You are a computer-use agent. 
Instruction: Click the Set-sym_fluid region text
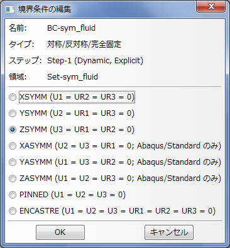point(72,77)
